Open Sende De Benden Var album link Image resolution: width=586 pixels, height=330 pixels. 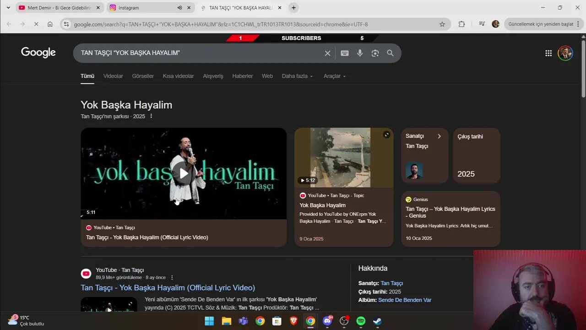click(x=405, y=300)
